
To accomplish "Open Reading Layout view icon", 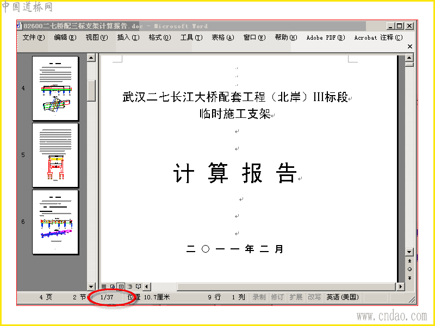I will pyautogui.click(x=138, y=286).
